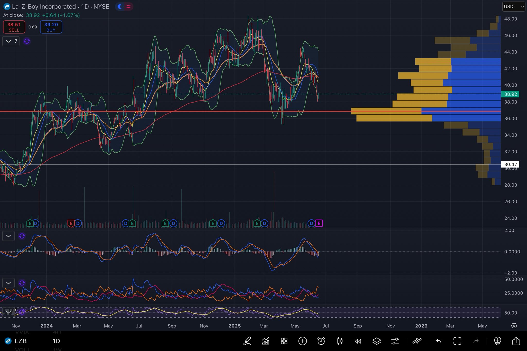Open the red earnings E marker

tap(71, 223)
